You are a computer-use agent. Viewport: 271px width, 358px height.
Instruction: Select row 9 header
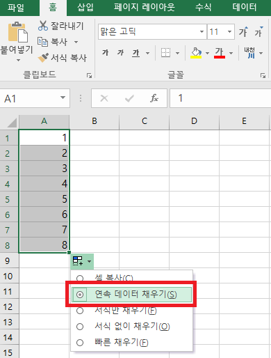(x=9, y=260)
